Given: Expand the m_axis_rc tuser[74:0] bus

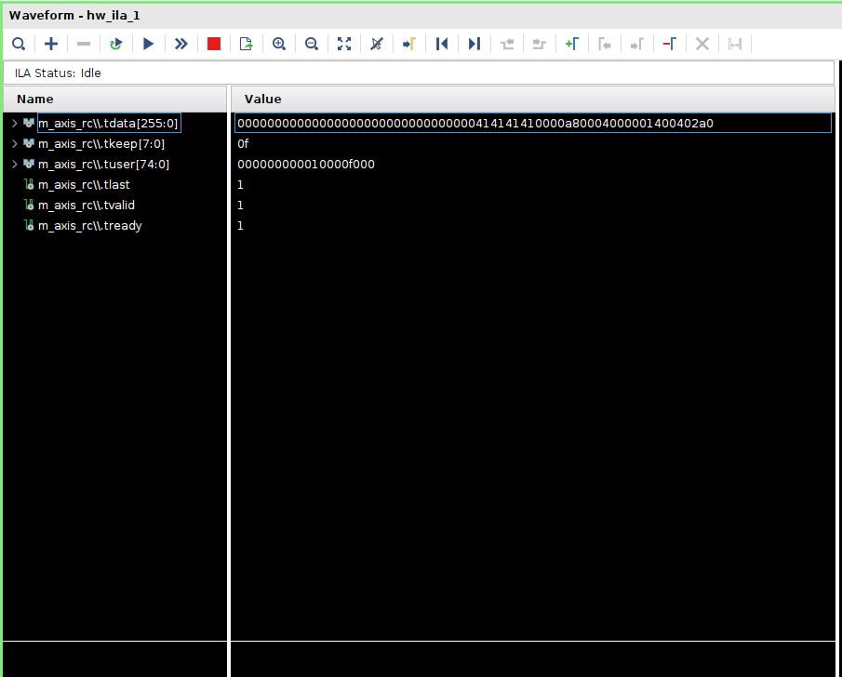Looking at the screenshot, I should click(14, 165).
